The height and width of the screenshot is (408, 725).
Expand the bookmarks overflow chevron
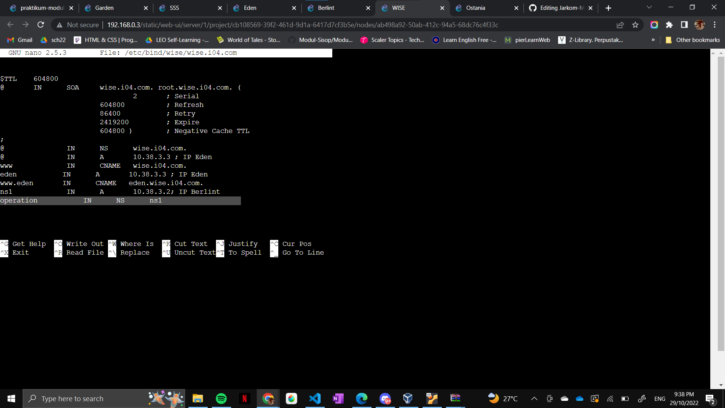[x=653, y=40]
